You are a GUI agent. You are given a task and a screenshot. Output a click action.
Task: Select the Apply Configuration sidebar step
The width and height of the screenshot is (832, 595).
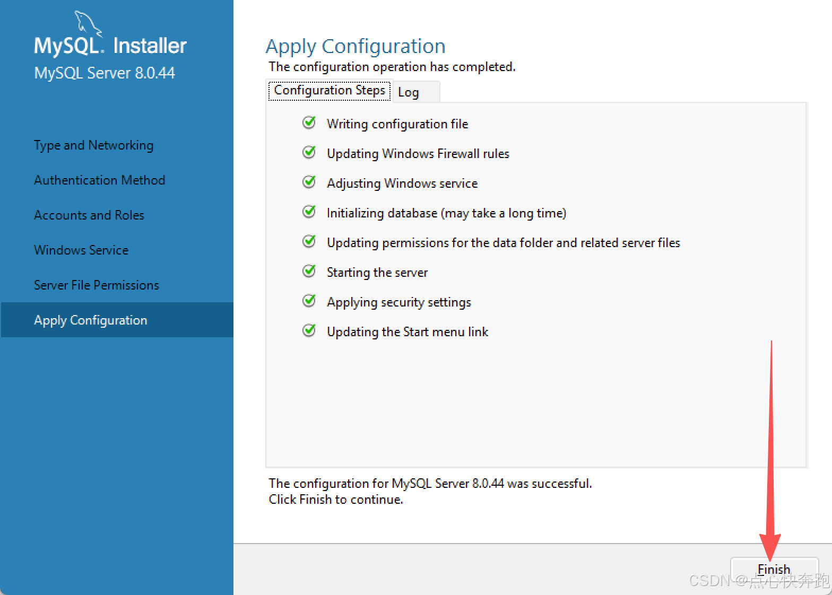coord(117,320)
